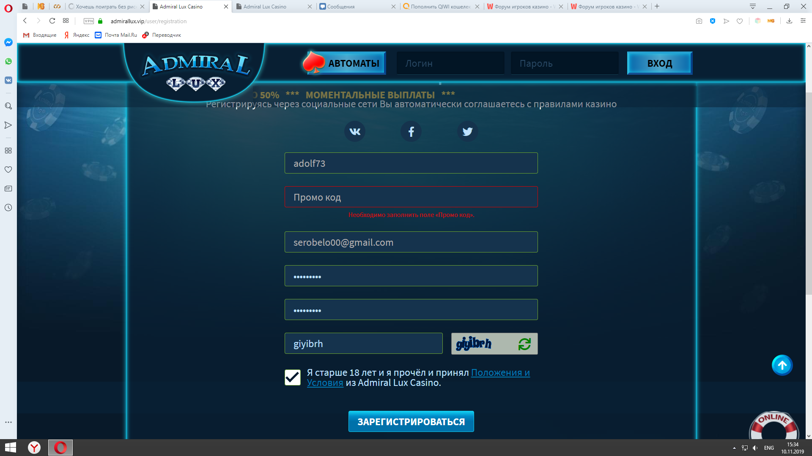The height and width of the screenshot is (456, 812).
Task: Focus the Пароль header field
Action: (x=565, y=63)
